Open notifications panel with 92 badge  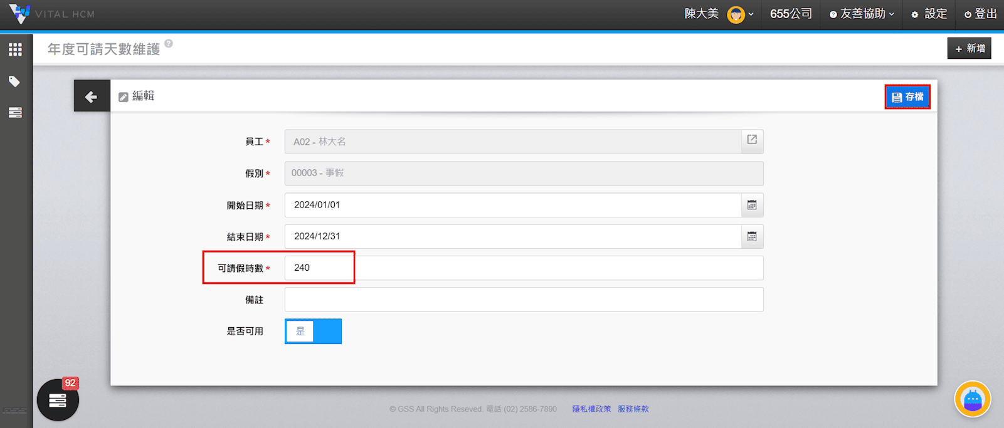pyautogui.click(x=58, y=400)
